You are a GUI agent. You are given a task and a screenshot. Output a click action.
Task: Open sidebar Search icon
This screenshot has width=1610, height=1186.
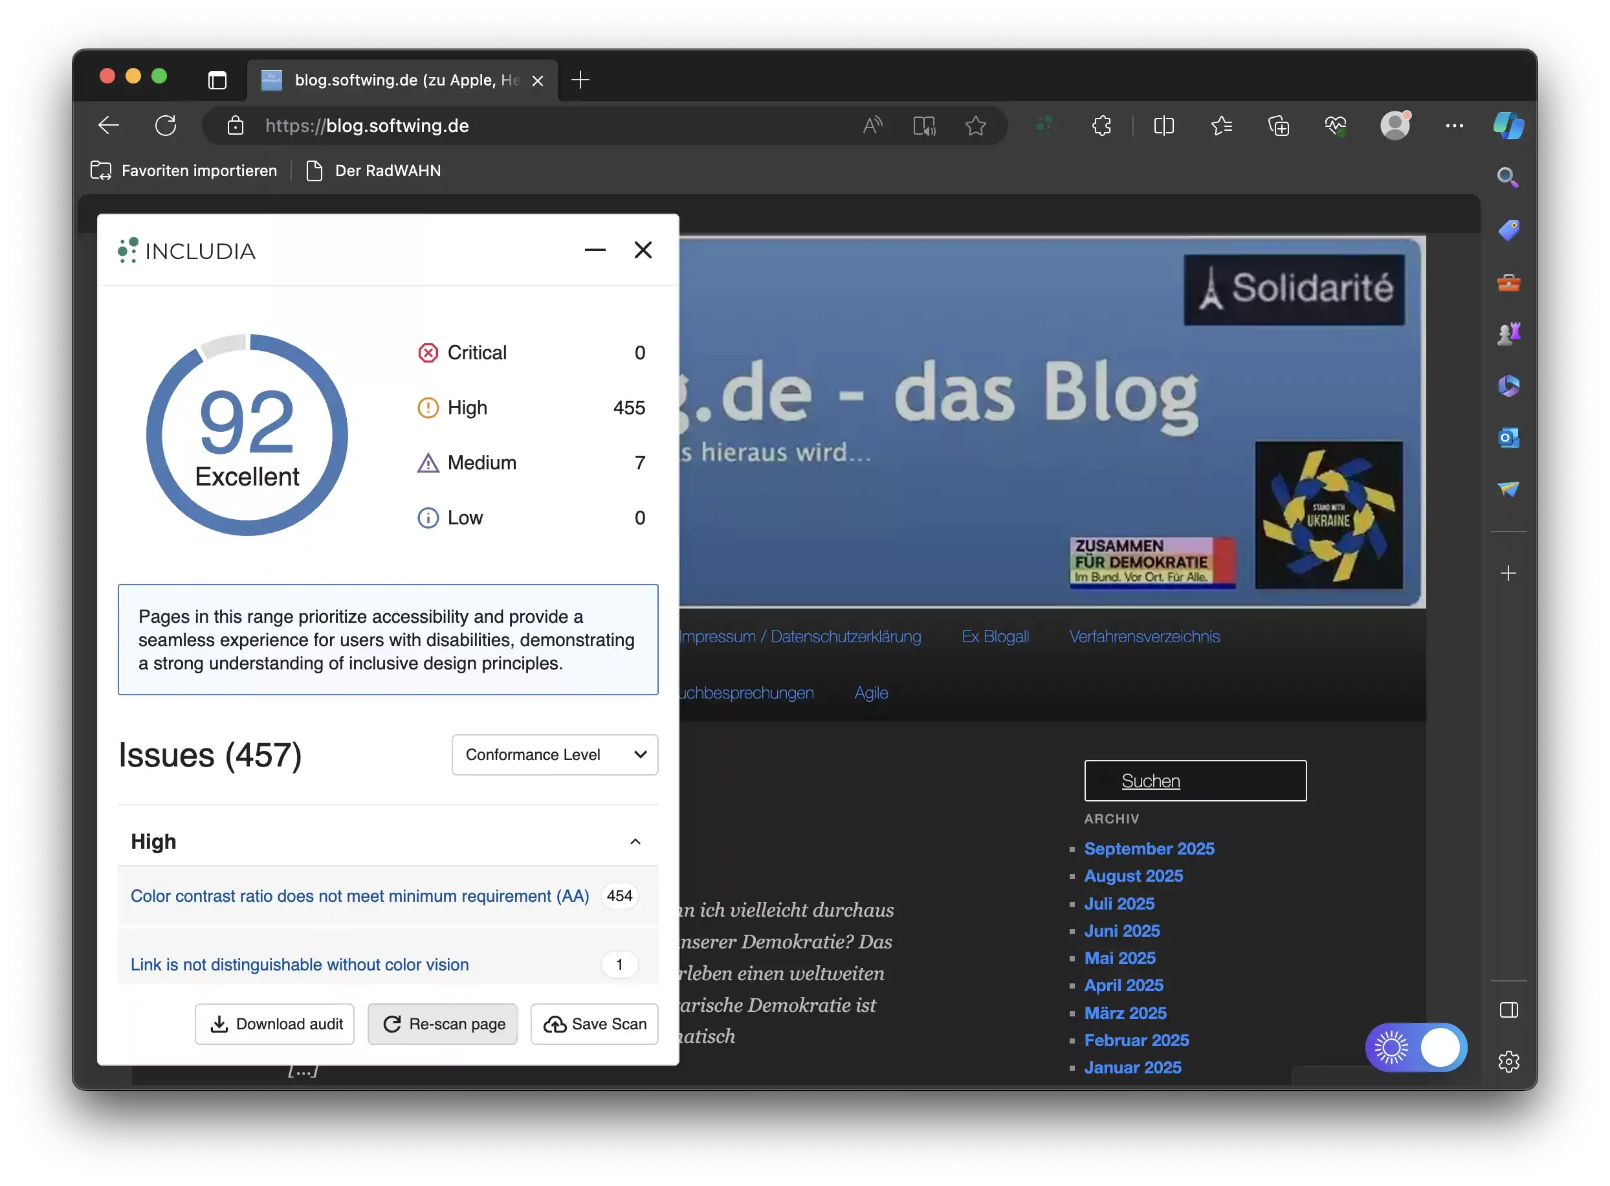[x=1507, y=177]
